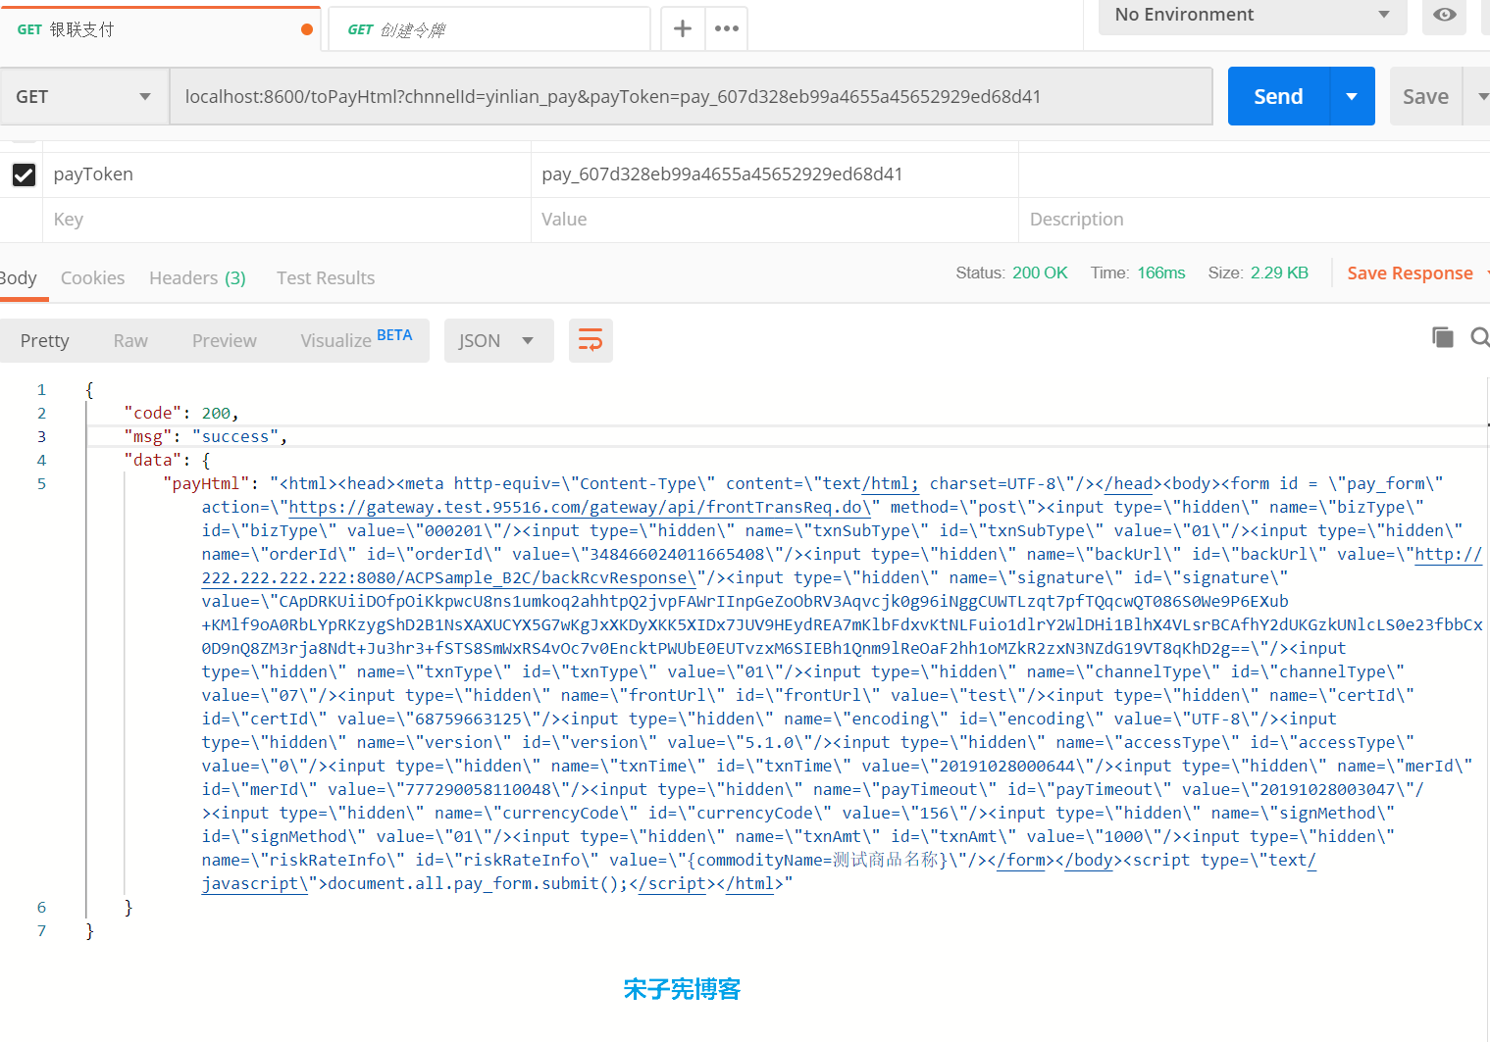Screen dimensions: 1490x1042
Task: Click the environment quick look eye icon
Action: click(x=1444, y=15)
